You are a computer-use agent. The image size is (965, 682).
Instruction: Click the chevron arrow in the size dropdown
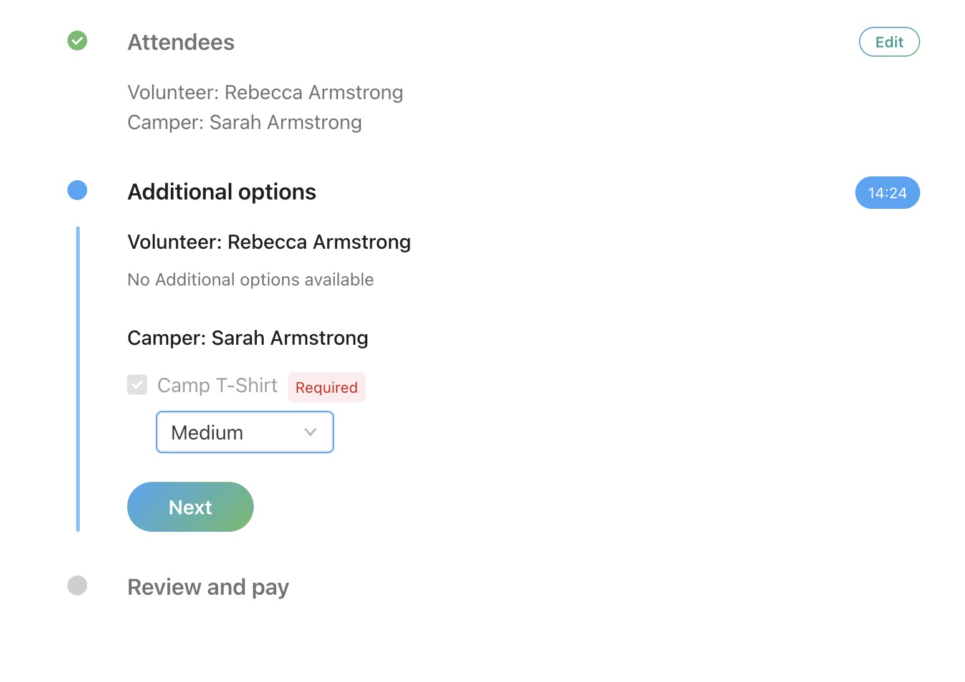pyautogui.click(x=310, y=432)
